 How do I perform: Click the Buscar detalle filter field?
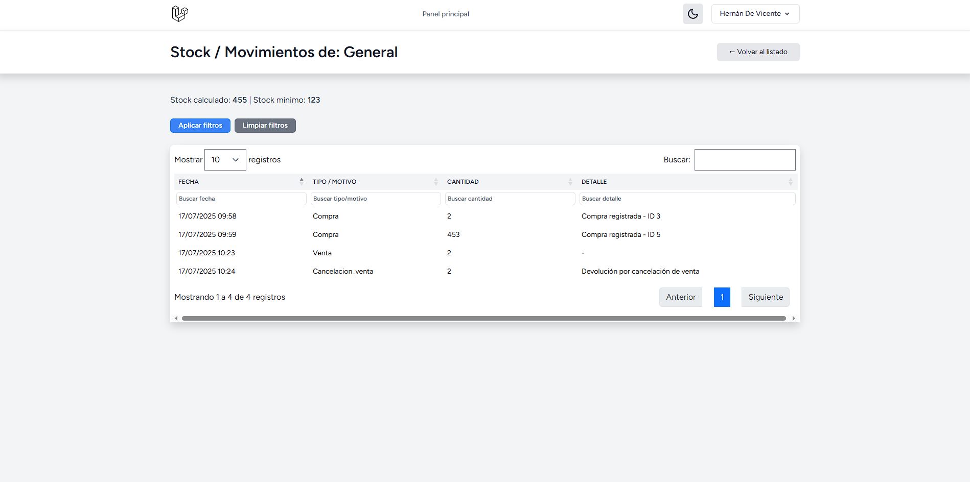point(687,199)
